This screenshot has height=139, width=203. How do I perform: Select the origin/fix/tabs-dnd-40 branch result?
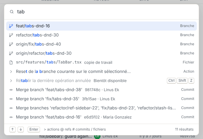pyautogui.click(x=101, y=44)
